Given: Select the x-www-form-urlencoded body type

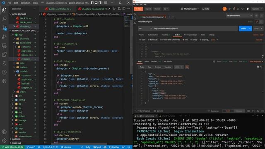Looking at the screenshot, I should [170, 40].
